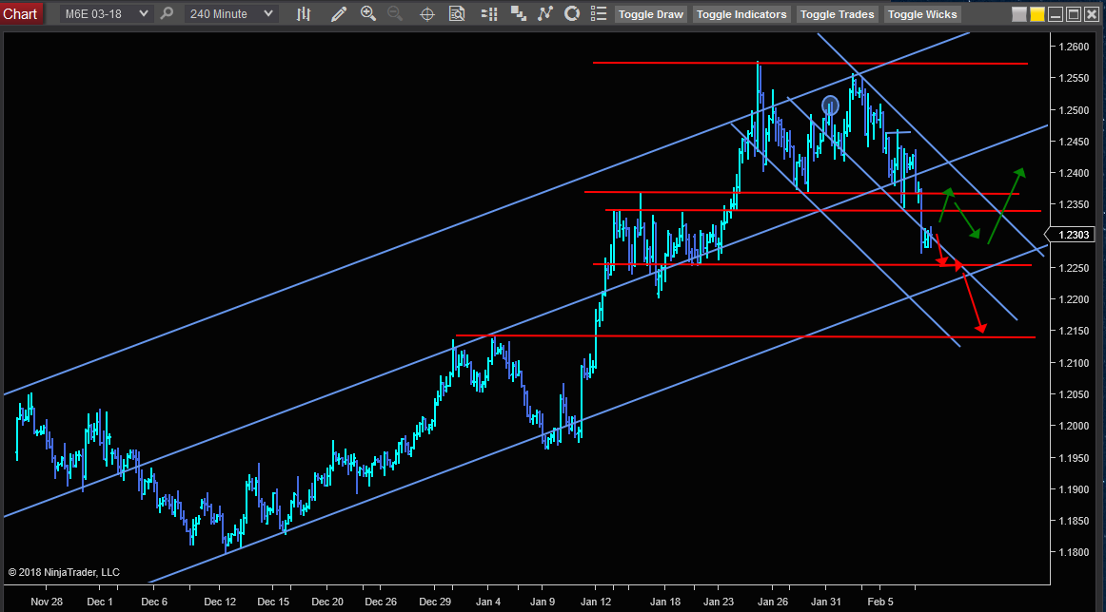This screenshot has height=612, width=1106.
Task: Open the 240 Minute interval dropdown
Action: coord(230,14)
